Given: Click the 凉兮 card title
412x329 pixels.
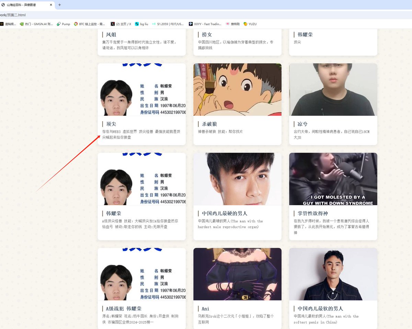Looking at the screenshot, I should pyautogui.click(x=302, y=124).
